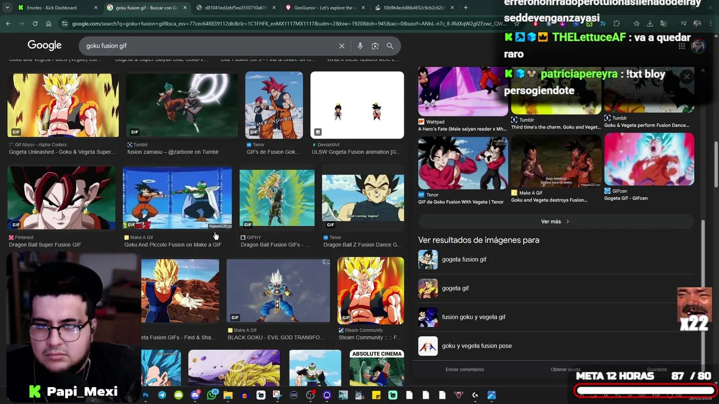View site information icon in address bar
The height and width of the screenshot is (404, 719).
click(x=65, y=24)
